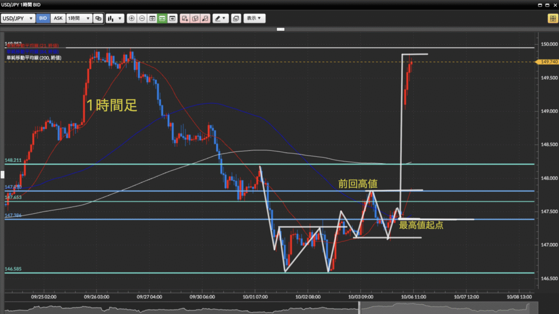559x314 pixels.
Task: Click the chart window copy icon
Action: point(236,18)
